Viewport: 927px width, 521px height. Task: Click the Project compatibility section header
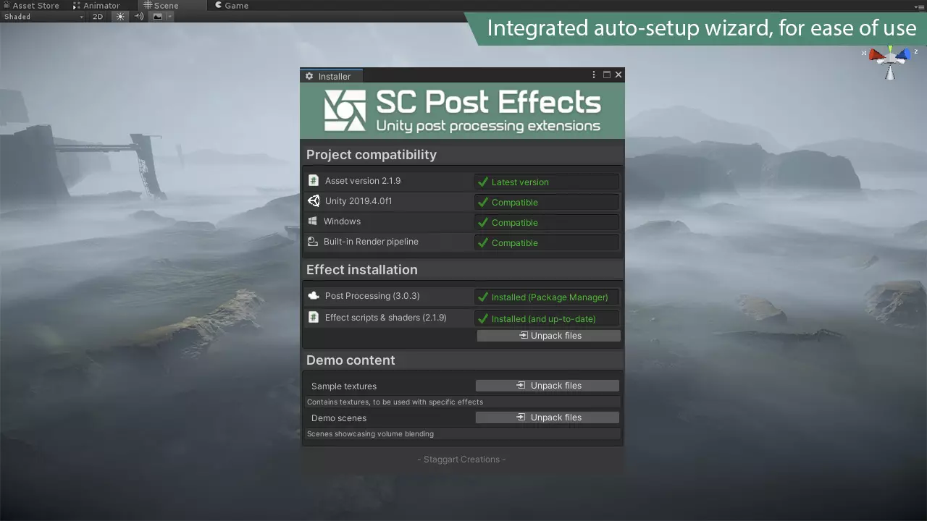(x=372, y=155)
